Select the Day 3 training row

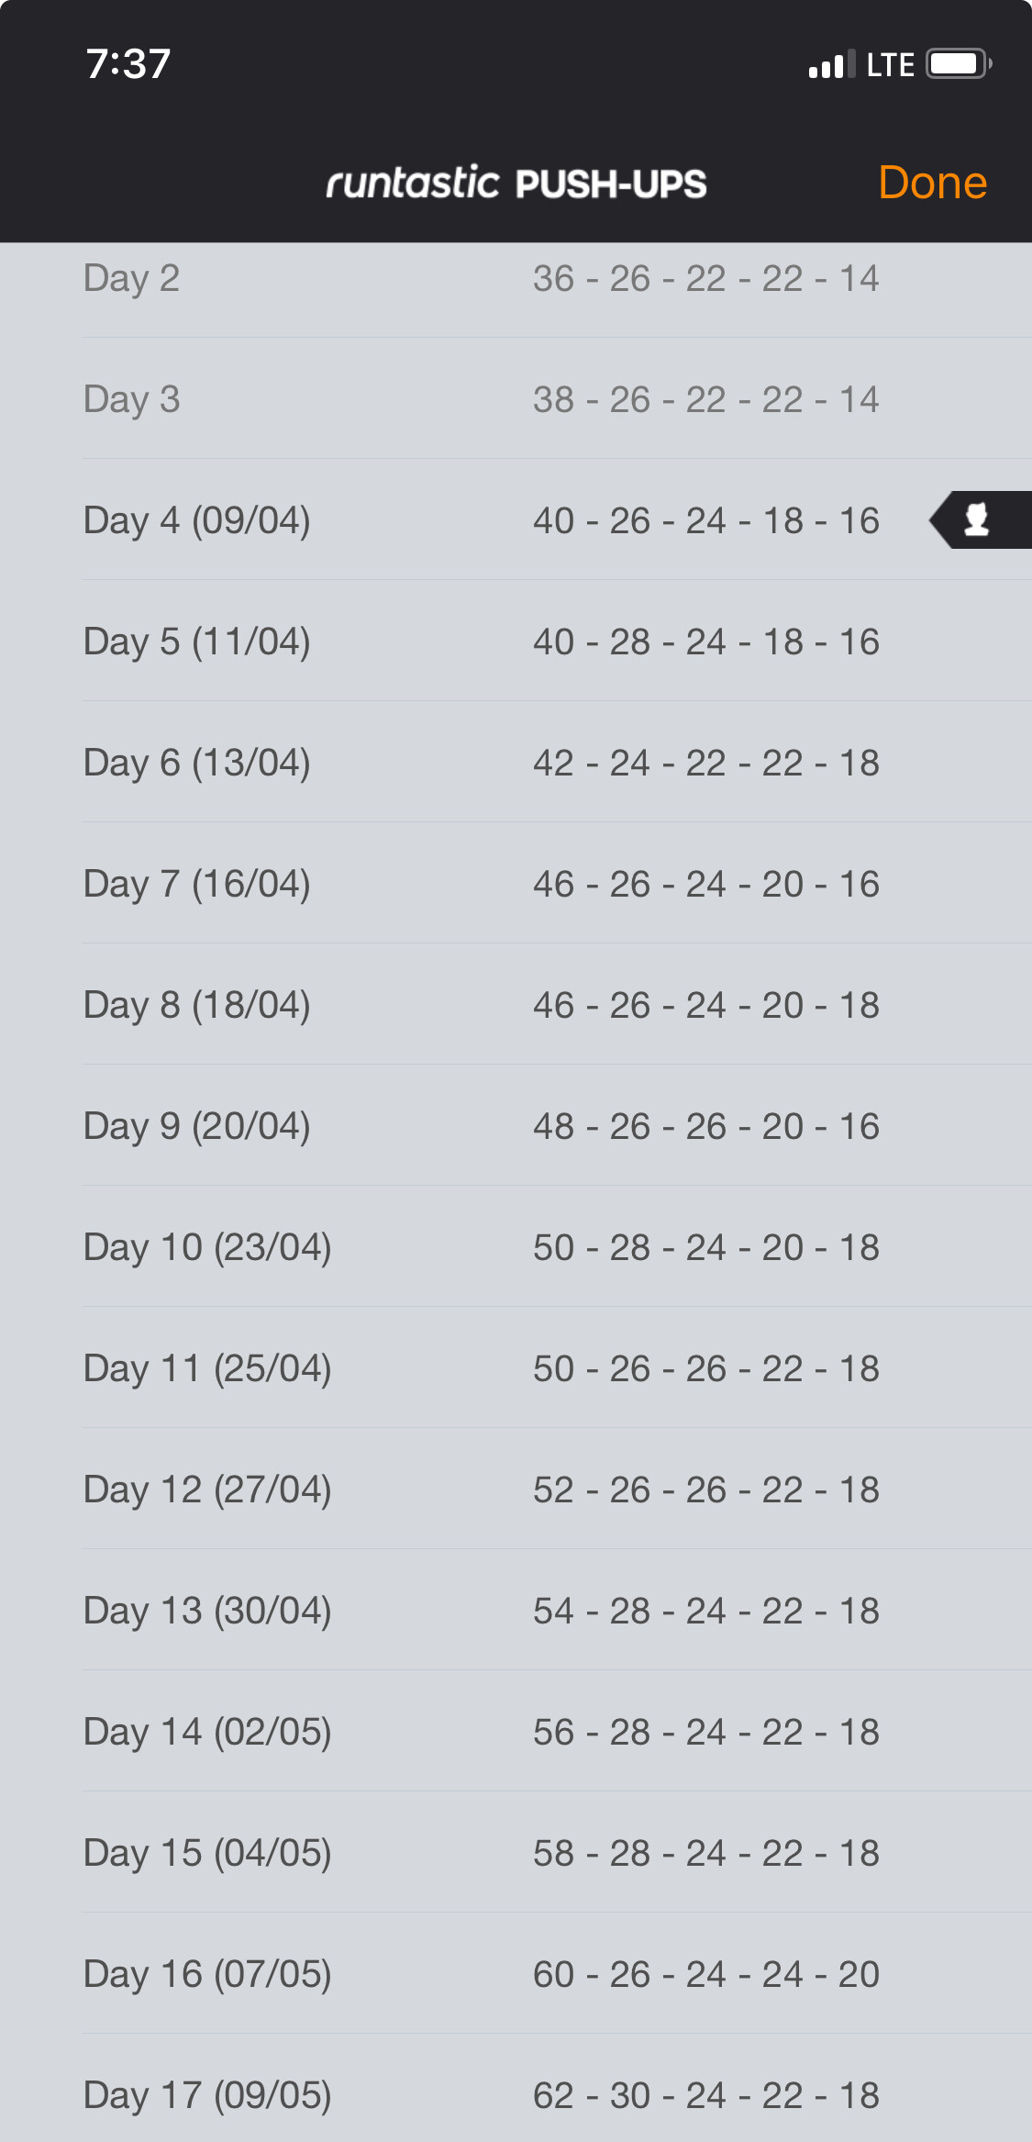click(516, 399)
